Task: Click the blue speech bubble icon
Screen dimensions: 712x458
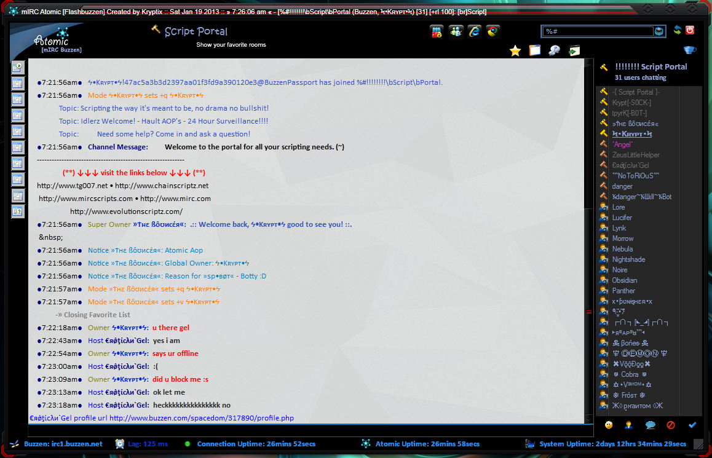Action: [651, 425]
